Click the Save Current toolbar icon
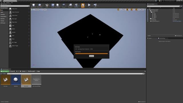The image size is (183, 103). tap(33, 5)
